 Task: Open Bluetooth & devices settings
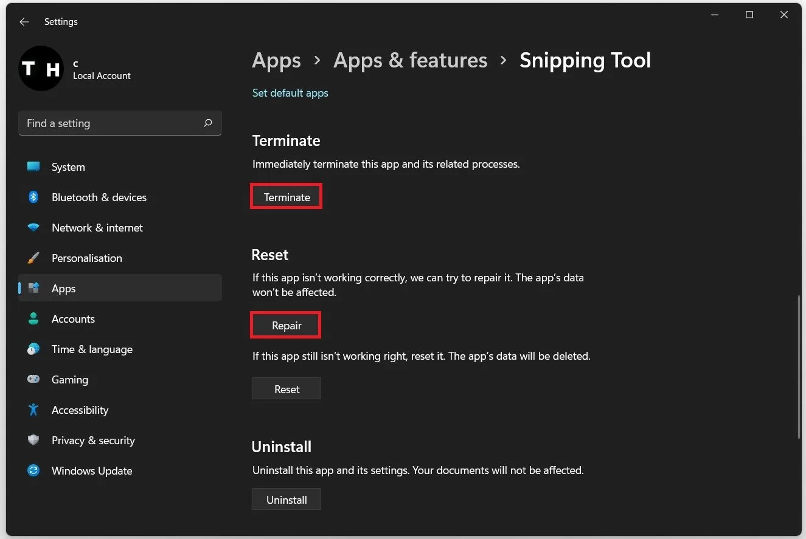tap(33, 197)
